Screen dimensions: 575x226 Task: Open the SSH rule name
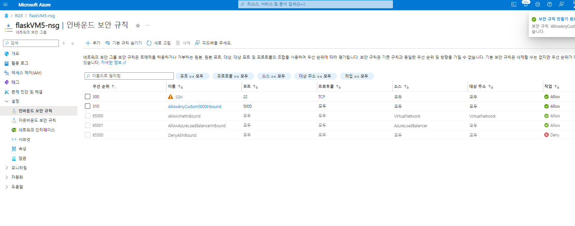pos(179,97)
